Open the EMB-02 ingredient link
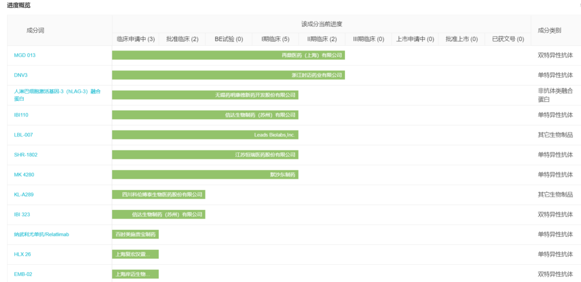The image size is (581, 282). (x=23, y=274)
